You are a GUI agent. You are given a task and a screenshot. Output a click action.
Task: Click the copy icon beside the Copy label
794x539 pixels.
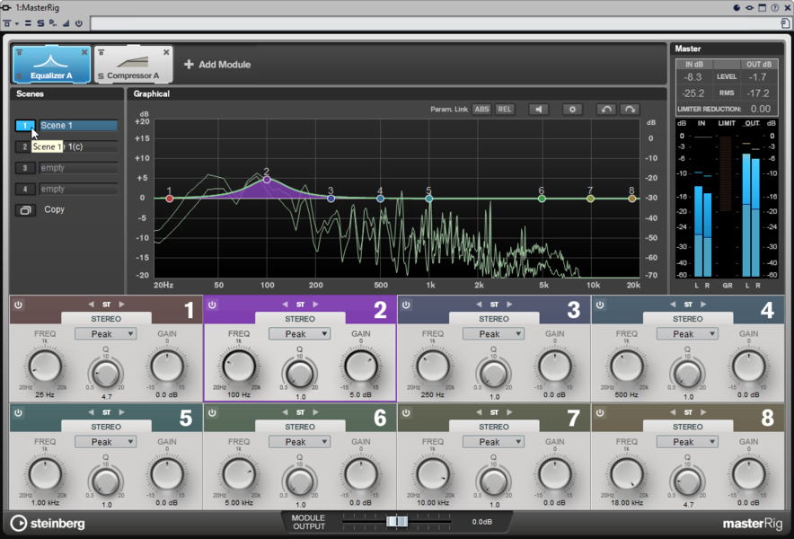pos(25,209)
